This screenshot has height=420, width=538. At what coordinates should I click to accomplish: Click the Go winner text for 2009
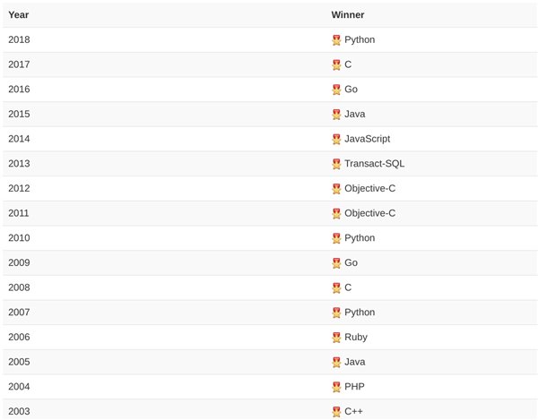coord(351,262)
